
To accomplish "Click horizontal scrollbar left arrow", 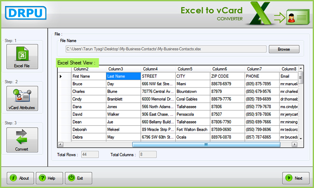I will [x=61, y=144].
